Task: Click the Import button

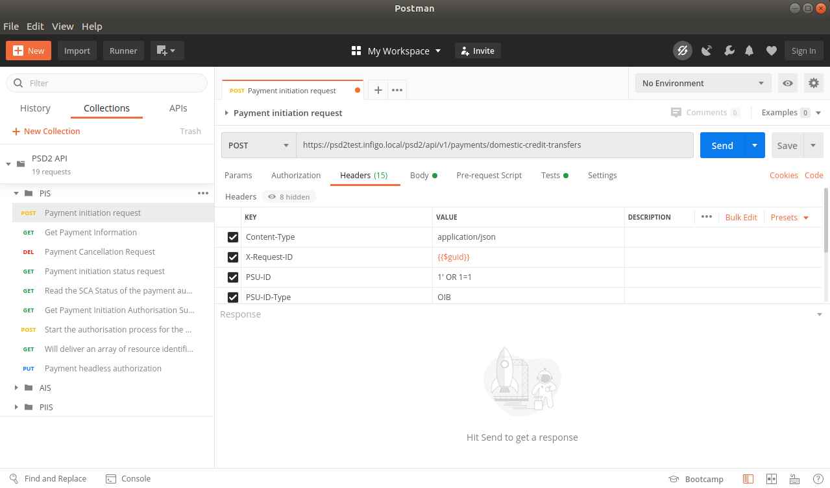Action: point(77,51)
